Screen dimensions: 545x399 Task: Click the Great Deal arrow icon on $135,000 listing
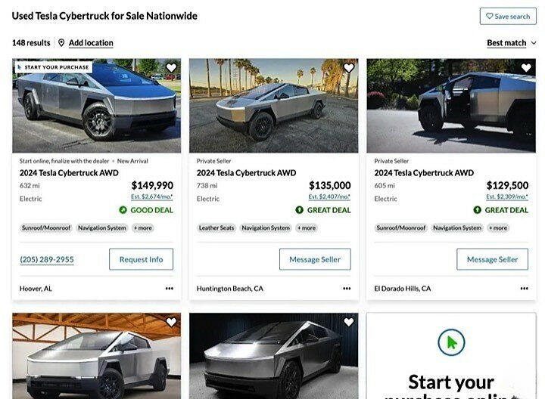pos(300,210)
